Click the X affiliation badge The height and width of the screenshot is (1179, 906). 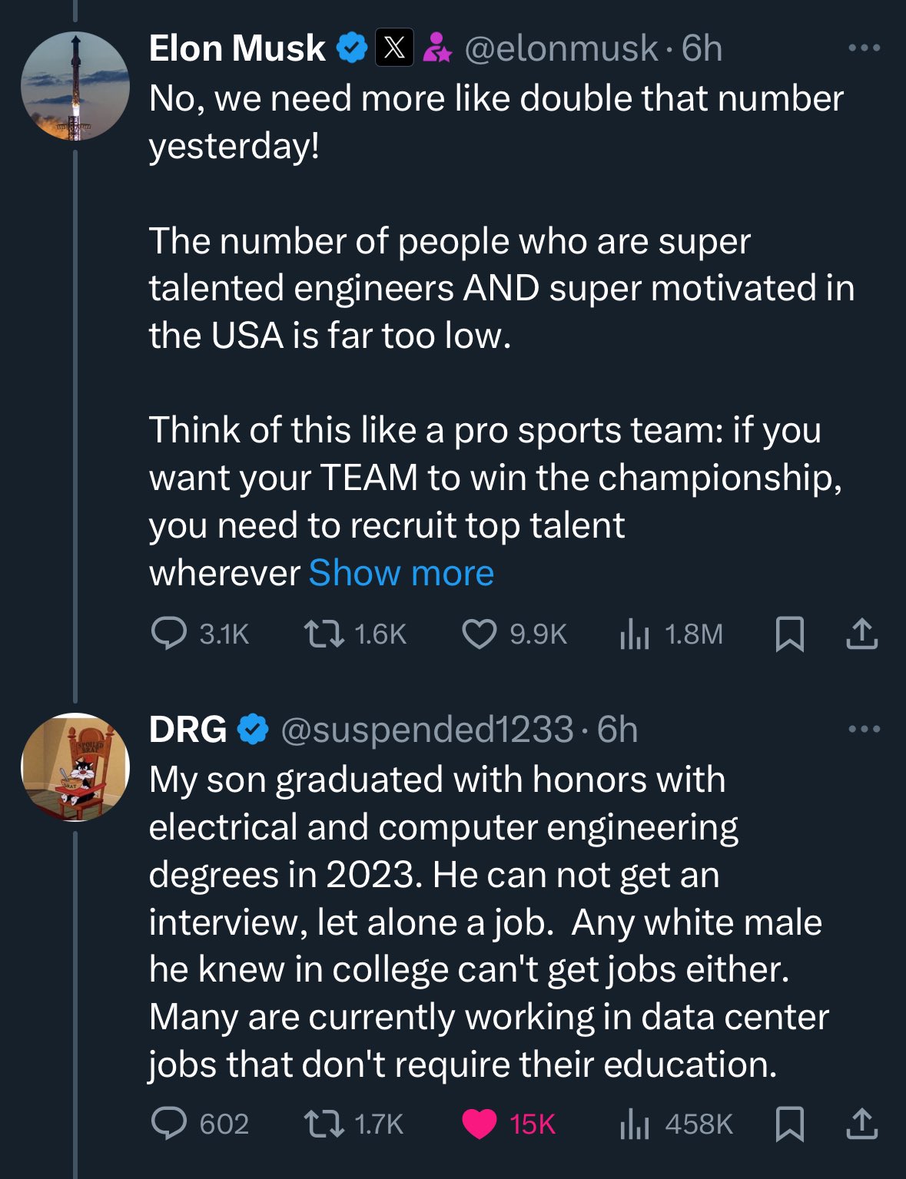[394, 48]
